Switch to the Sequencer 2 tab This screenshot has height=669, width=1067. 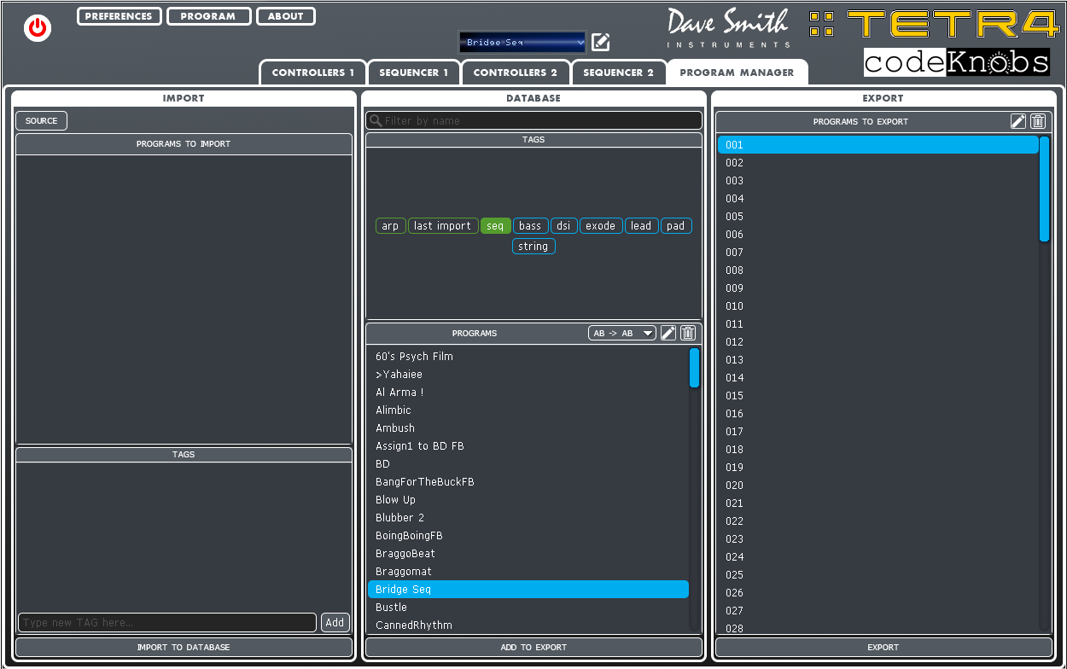click(619, 73)
